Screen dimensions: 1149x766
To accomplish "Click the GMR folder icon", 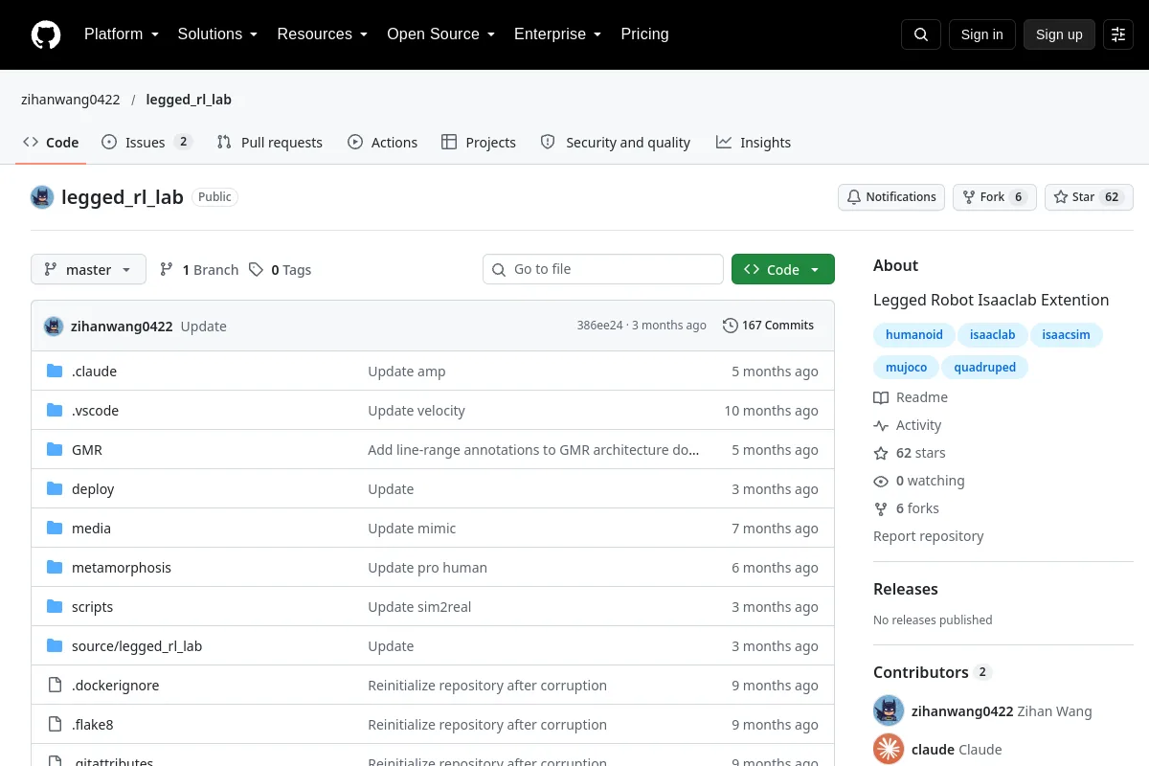I will 55,450.
